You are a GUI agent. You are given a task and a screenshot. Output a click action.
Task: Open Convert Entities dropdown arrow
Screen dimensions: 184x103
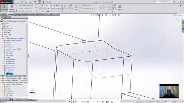(71, 11)
